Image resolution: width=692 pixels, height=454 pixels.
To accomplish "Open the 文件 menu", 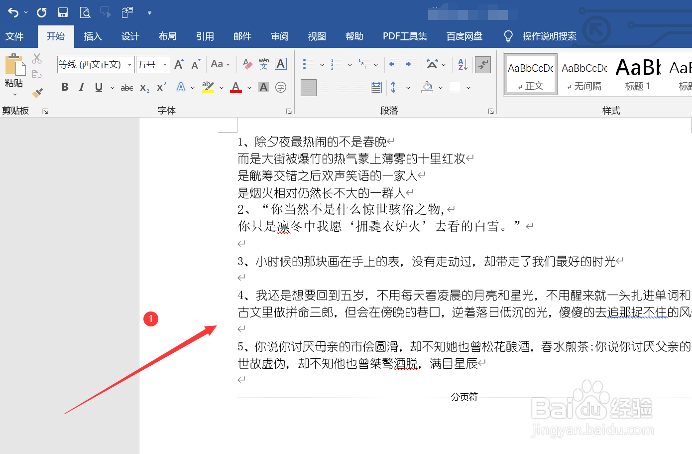I will pyautogui.click(x=15, y=36).
